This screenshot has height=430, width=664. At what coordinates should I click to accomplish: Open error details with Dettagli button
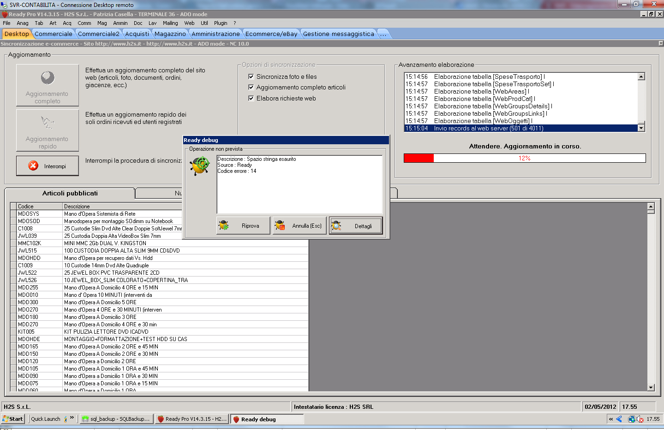click(356, 226)
